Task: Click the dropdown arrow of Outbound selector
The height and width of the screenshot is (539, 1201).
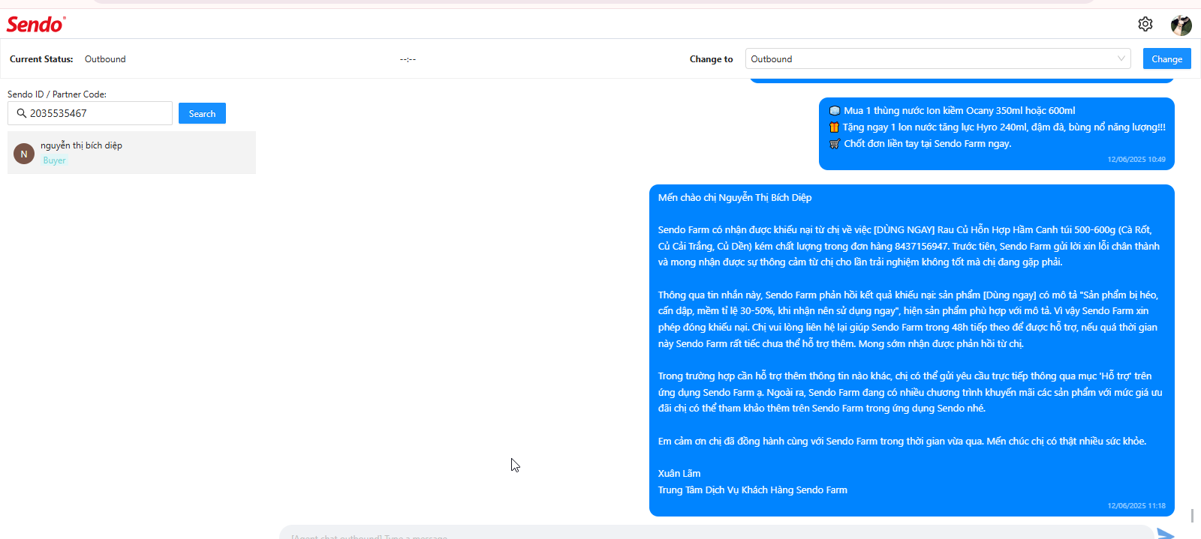Action: tap(1121, 58)
